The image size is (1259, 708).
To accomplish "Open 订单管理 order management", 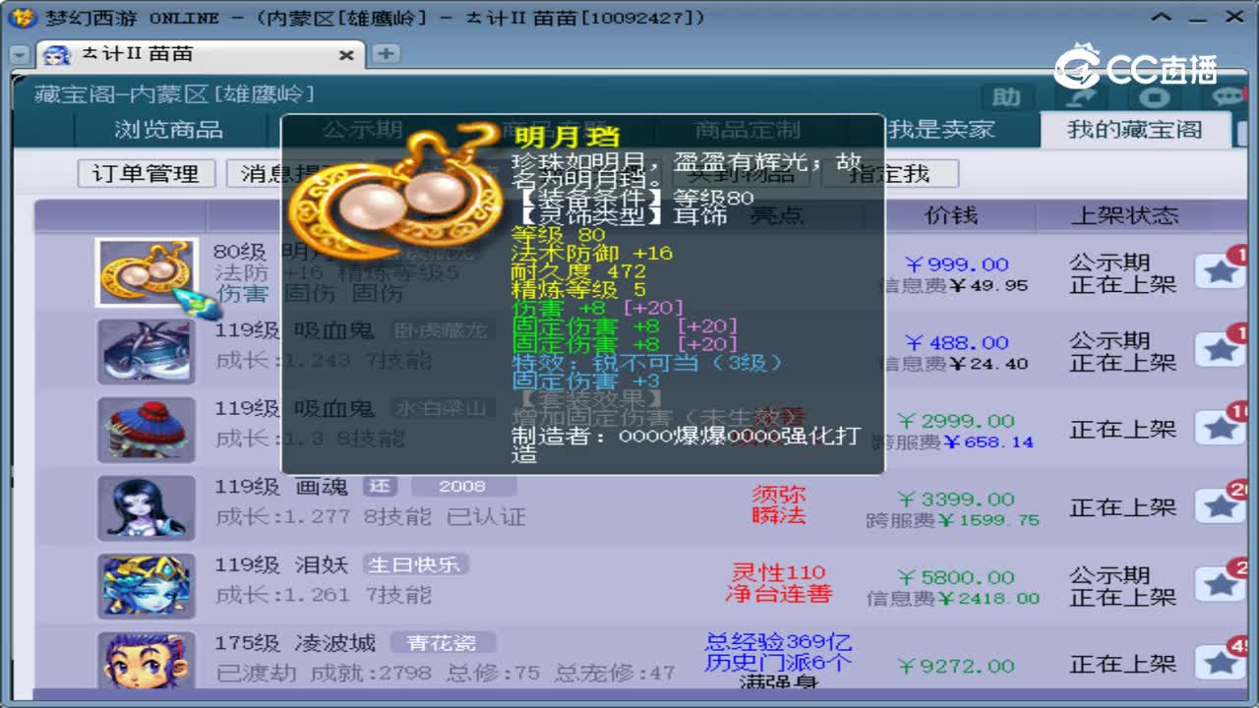I will coord(146,173).
